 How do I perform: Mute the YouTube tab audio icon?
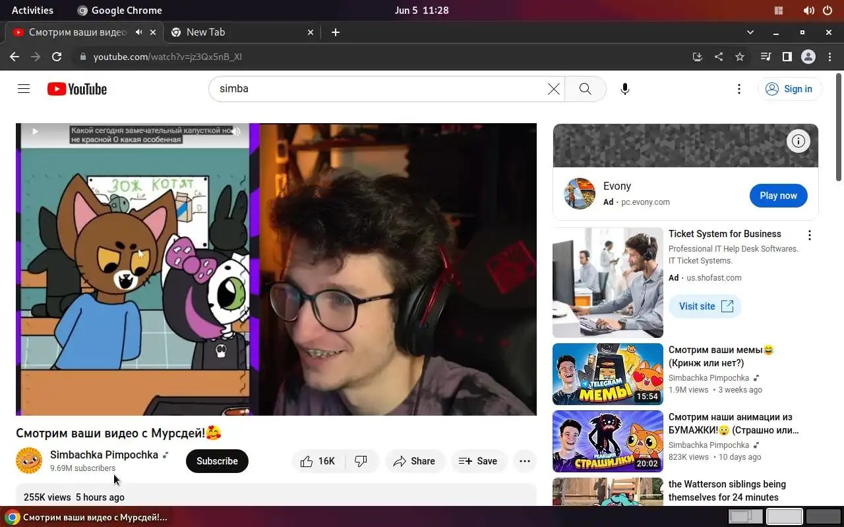pos(138,32)
